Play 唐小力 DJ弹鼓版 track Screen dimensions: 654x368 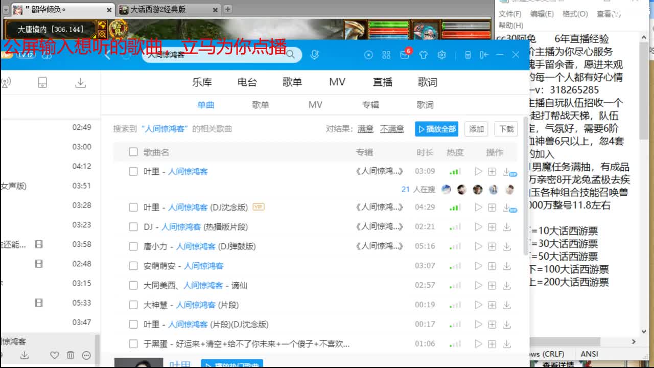coord(478,246)
